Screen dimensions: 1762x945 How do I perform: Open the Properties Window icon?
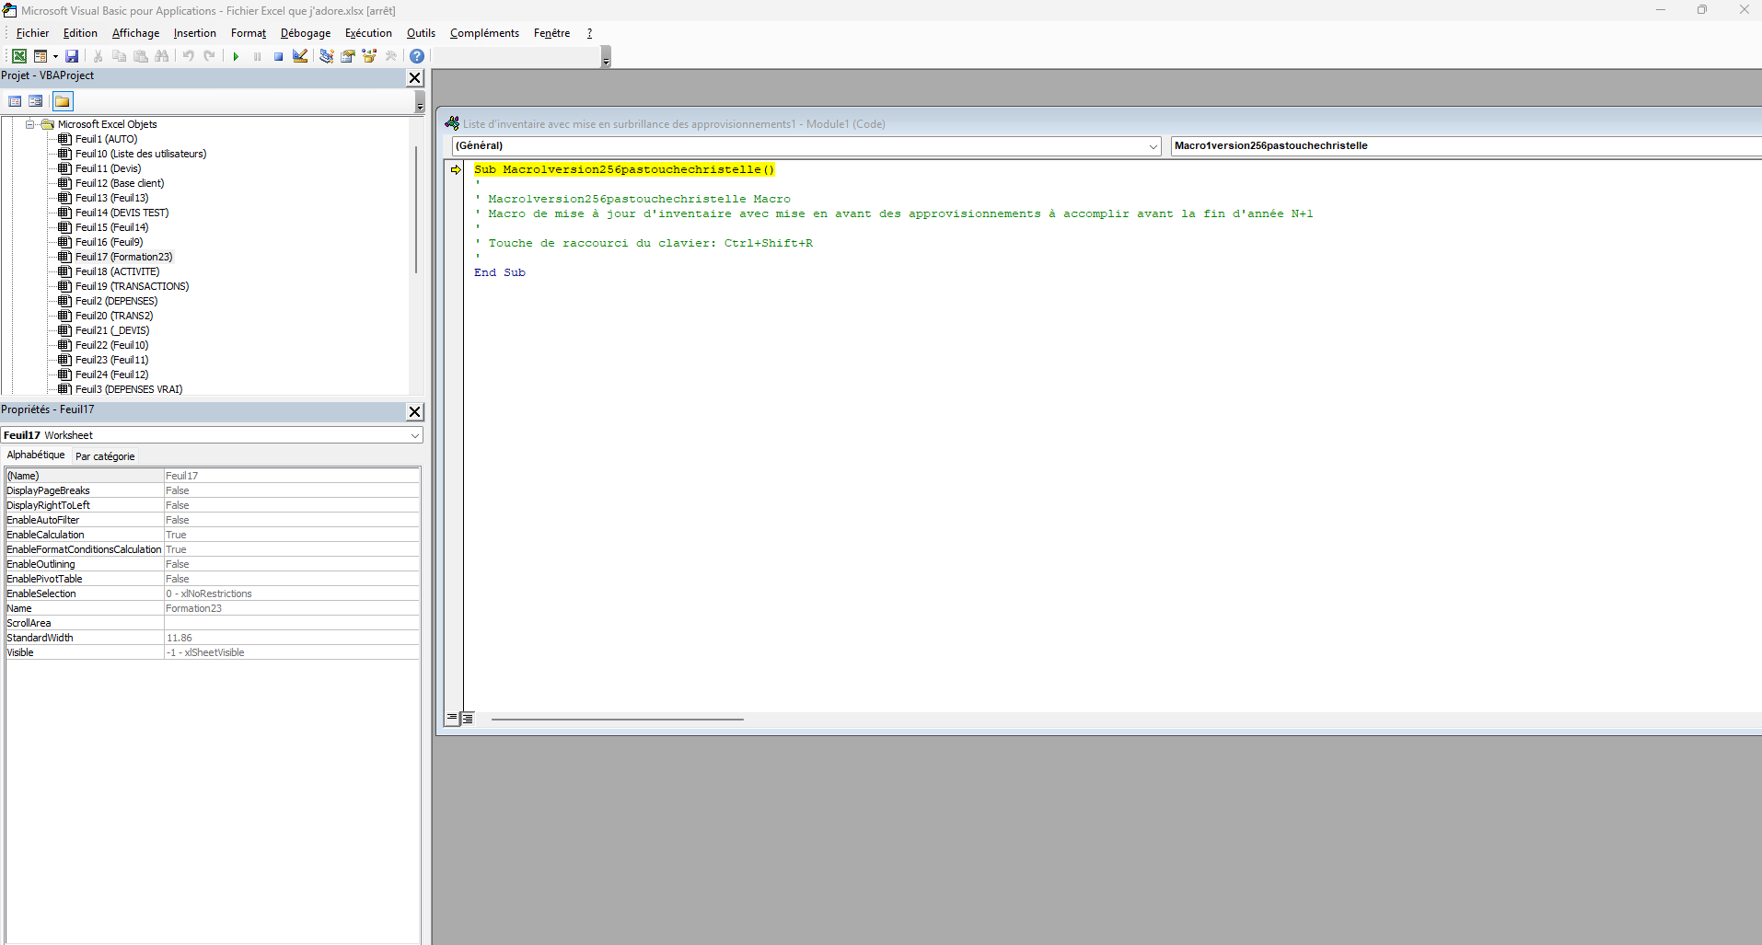(347, 55)
